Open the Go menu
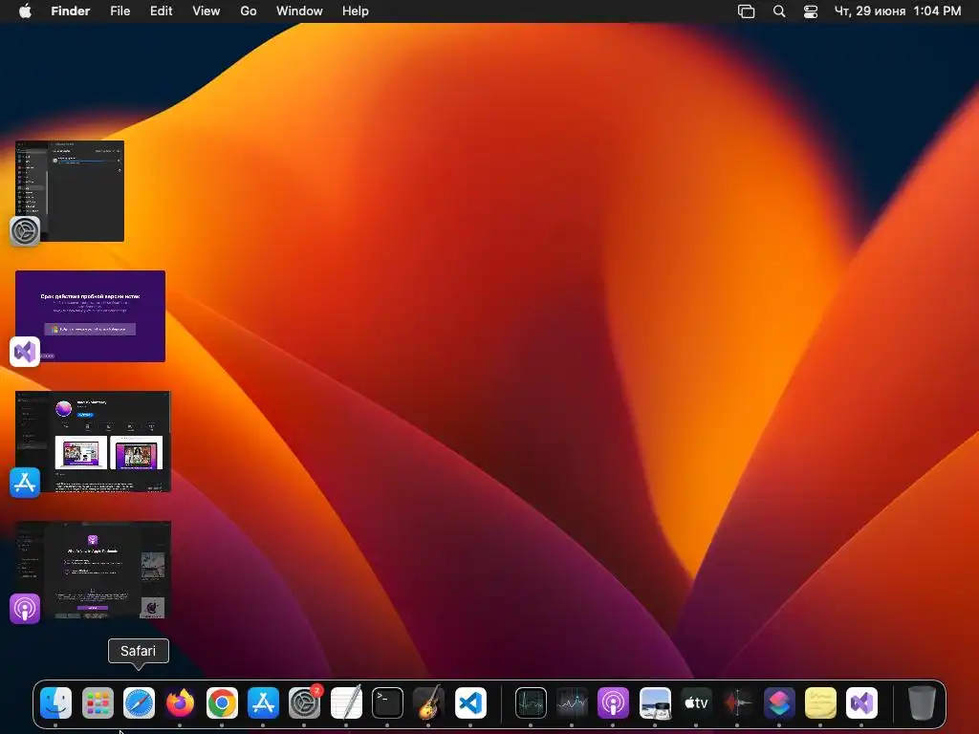 pos(249,11)
